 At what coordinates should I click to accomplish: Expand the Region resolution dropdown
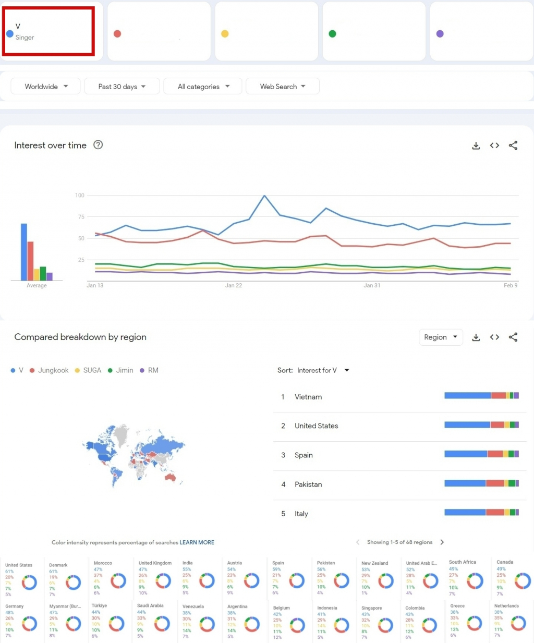440,337
